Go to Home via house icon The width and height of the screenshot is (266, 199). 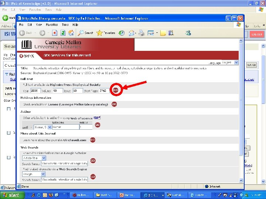[x=71, y=33]
